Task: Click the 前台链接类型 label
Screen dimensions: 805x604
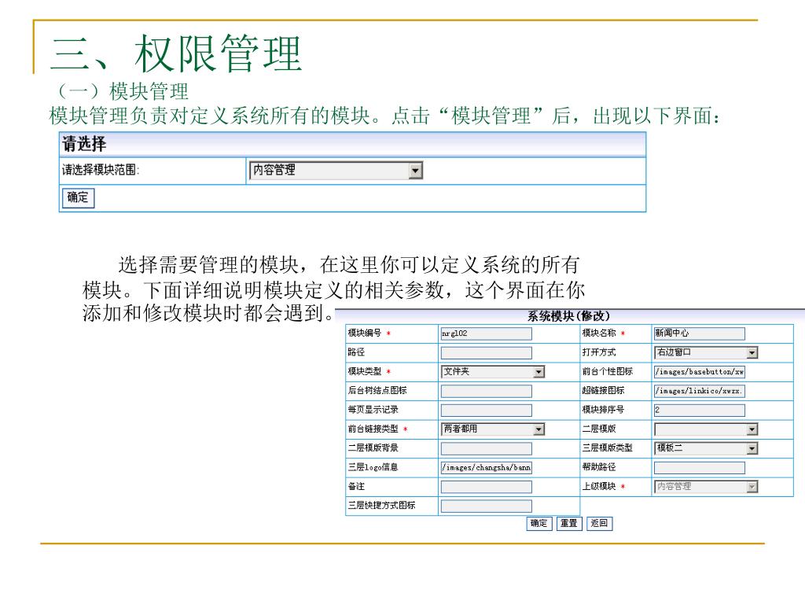Action: (373, 429)
